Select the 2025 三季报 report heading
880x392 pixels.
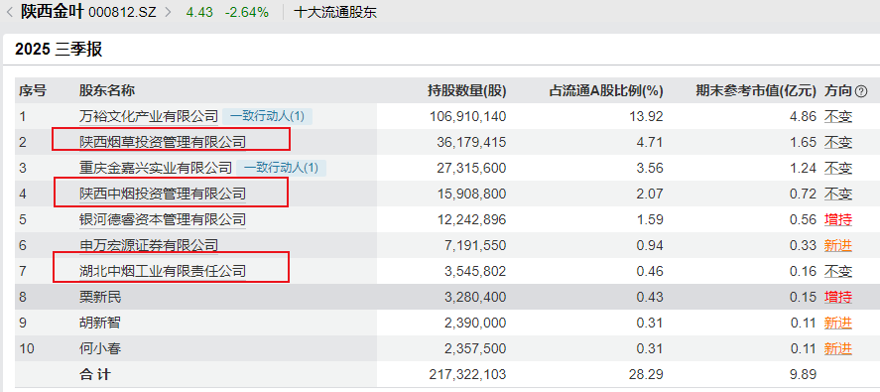pyautogui.click(x=59, y=50)
